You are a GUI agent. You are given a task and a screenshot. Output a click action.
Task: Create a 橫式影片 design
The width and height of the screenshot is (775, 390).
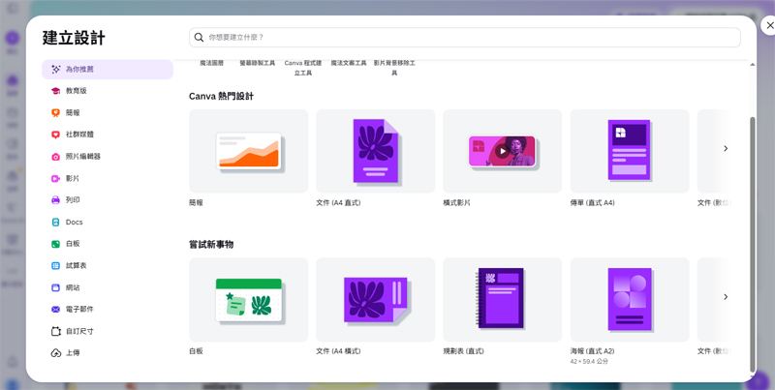(x=502, y=151)
